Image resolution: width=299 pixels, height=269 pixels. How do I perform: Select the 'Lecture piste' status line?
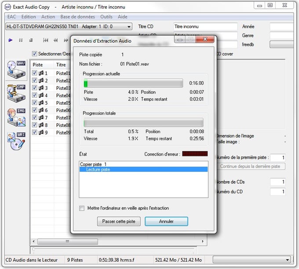(143, 170)
